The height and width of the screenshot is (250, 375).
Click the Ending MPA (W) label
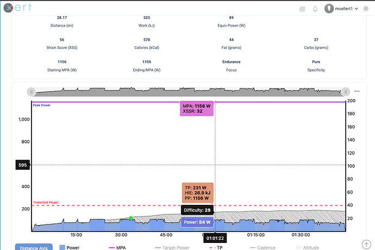point(147,70)
